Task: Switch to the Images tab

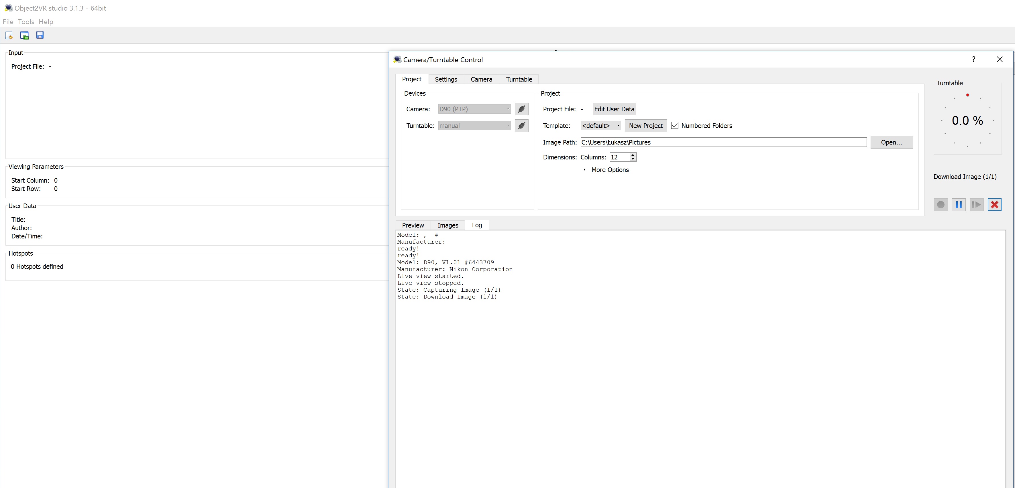Action: pos(448,225)
